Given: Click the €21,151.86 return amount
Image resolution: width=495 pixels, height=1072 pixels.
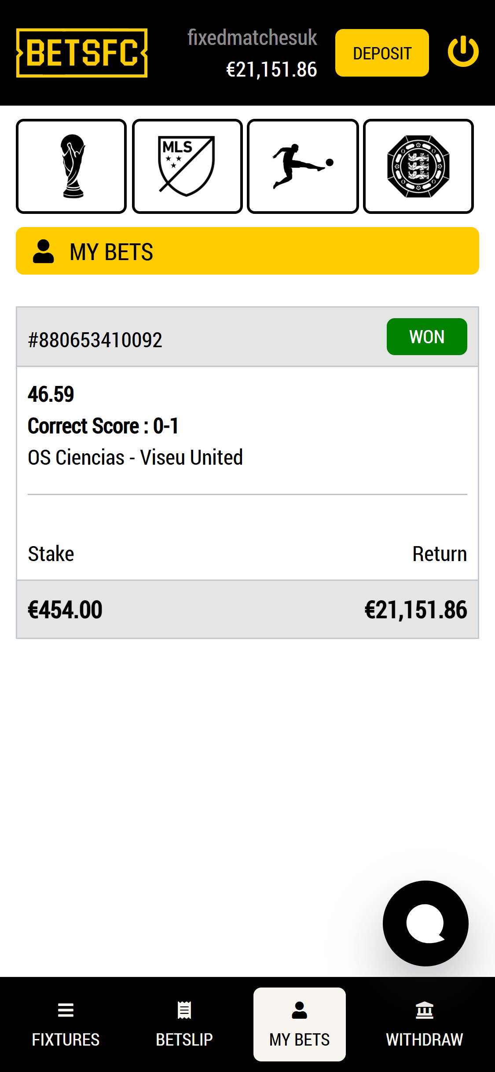Looking at the screenshot, I should tap(415, 610).
